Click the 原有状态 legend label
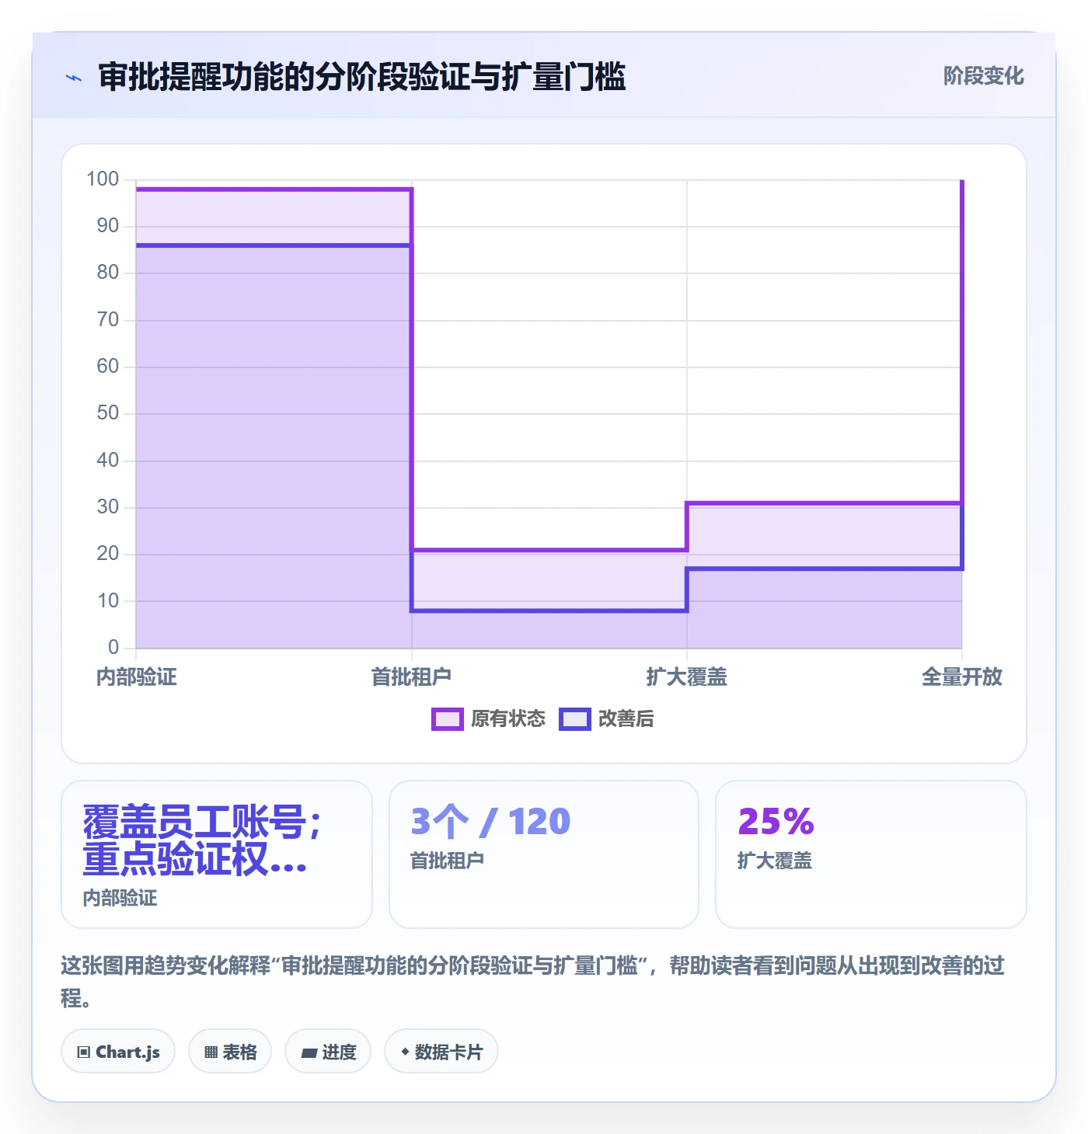The width and height of the screenshot is (1088, 1134). click(508, 719)
